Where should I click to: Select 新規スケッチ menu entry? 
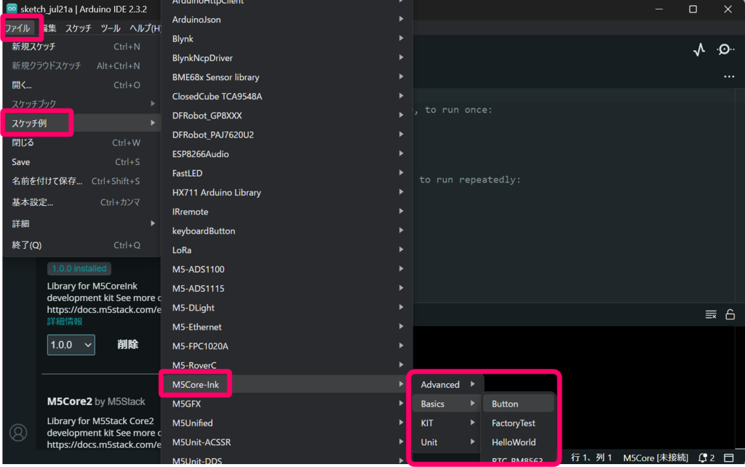pos(81,47)
